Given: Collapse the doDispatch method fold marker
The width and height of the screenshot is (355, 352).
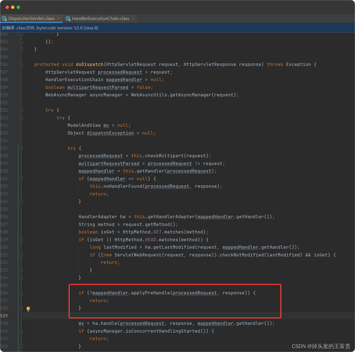Looking at the screenshot, I should tap(21, 65).
